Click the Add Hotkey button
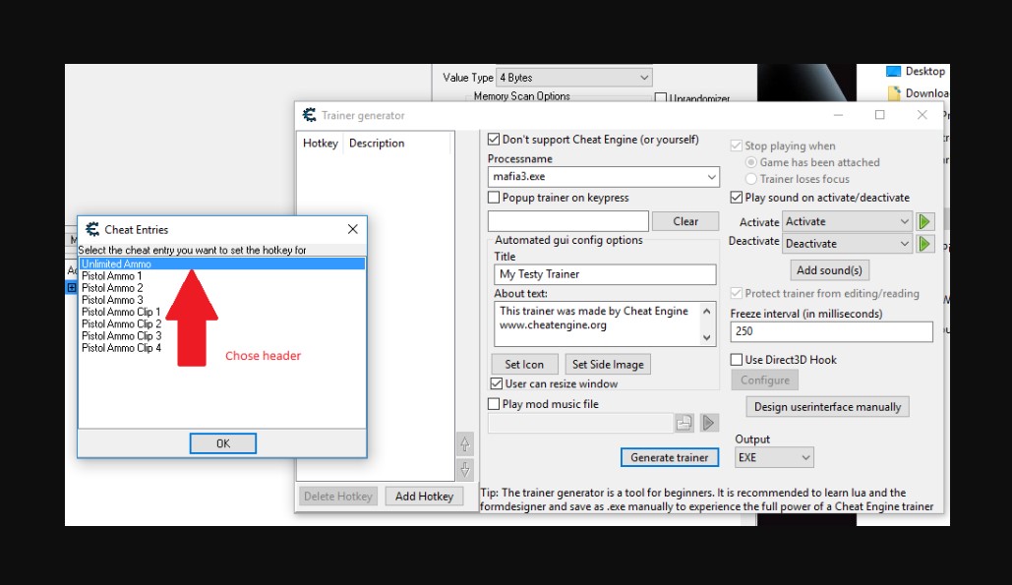This screenshot has width=1012, height=585. pos(424,496)
